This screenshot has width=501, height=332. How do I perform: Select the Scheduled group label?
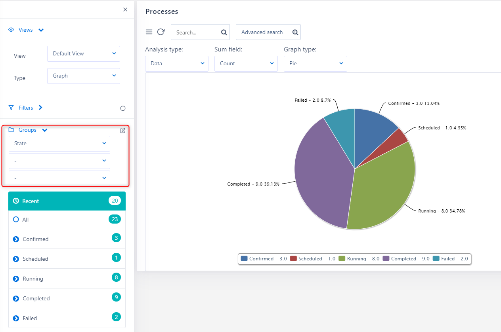(35, 259)
